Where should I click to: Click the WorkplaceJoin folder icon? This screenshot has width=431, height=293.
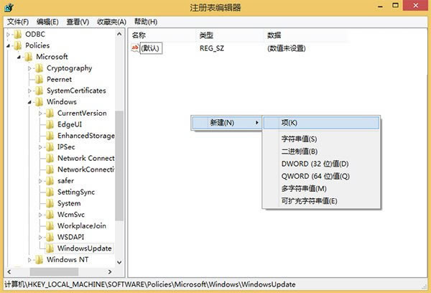[50, 226]
